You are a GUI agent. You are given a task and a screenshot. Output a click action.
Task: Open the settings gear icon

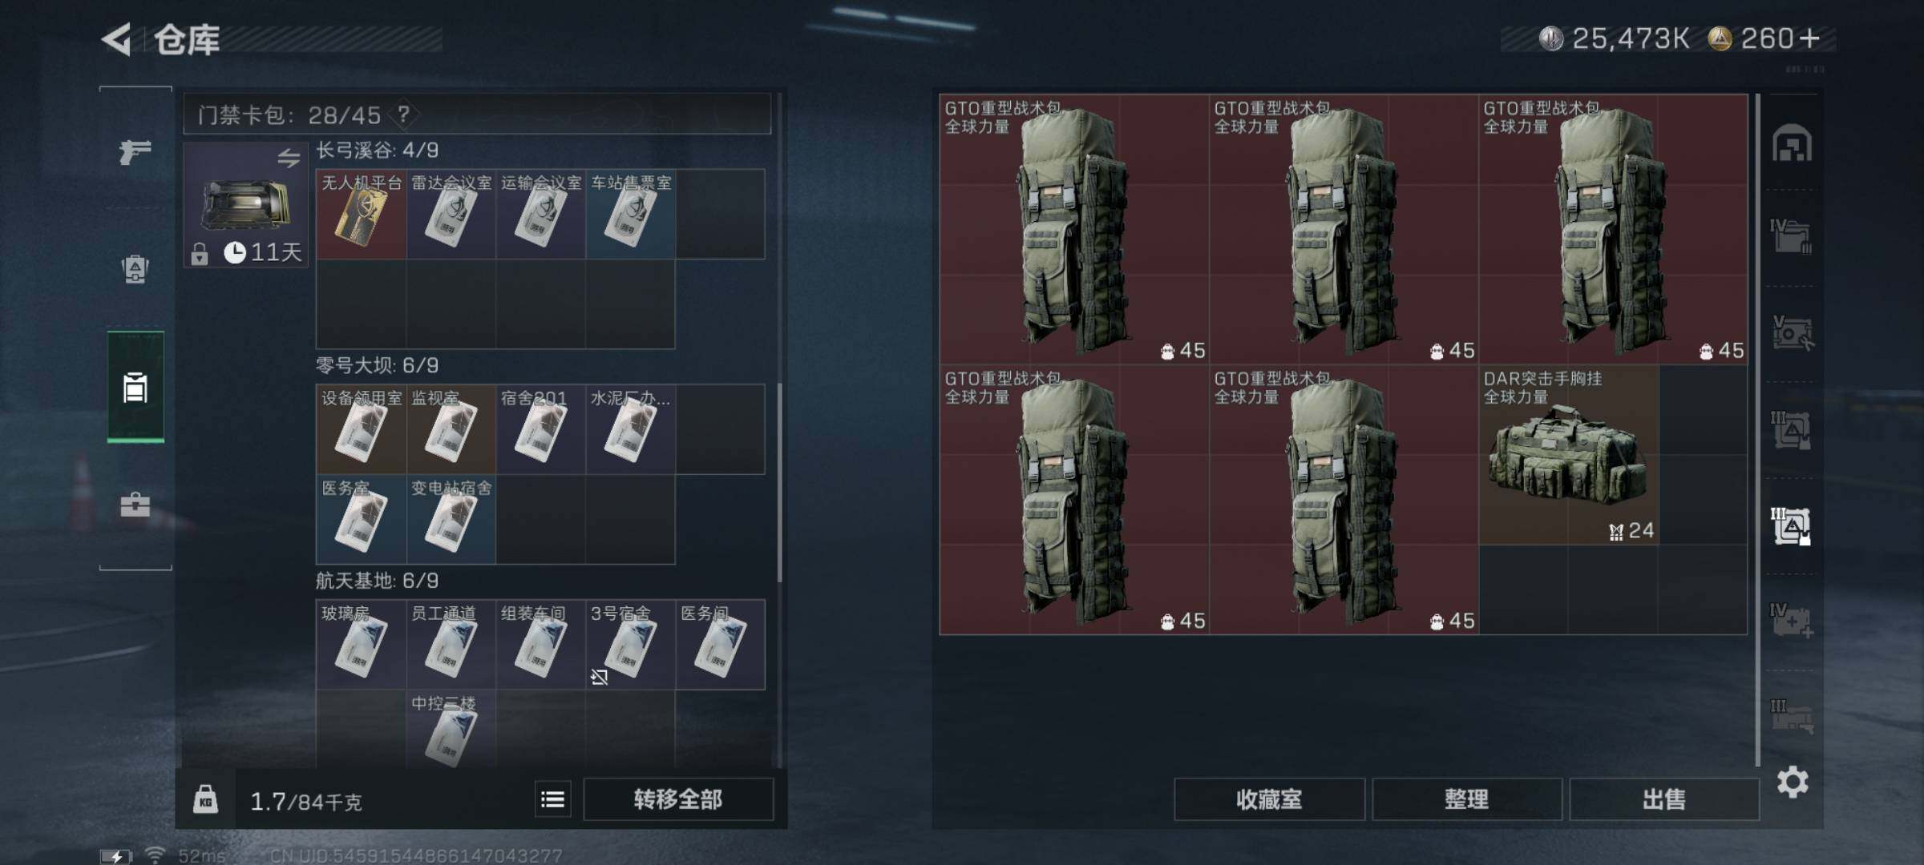tap(1793, 782)
